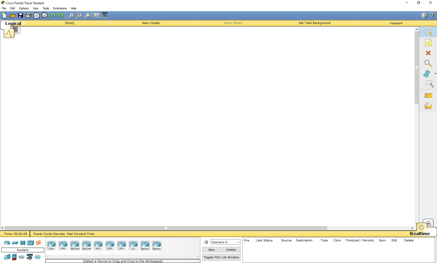Viewport: 437px width, 263px height.
Task: Click the green Redo arrow
Action: 61,15
